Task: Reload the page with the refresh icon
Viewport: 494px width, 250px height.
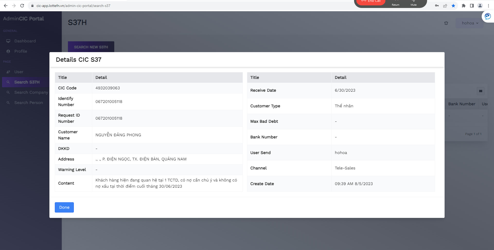Action: tap(22, 6)
